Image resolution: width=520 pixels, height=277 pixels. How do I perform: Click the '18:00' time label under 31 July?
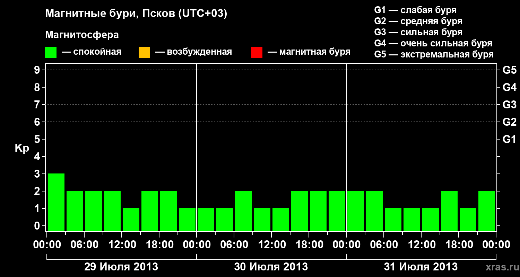[x=459, y=245]
